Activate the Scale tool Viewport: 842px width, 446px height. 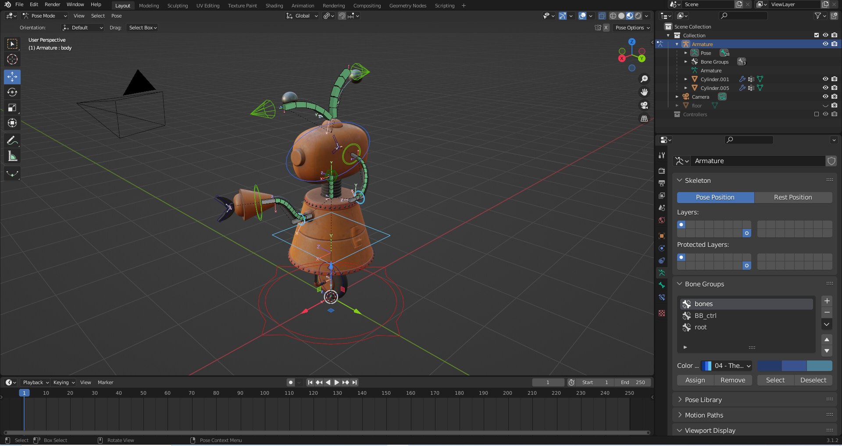click(12, 107)
